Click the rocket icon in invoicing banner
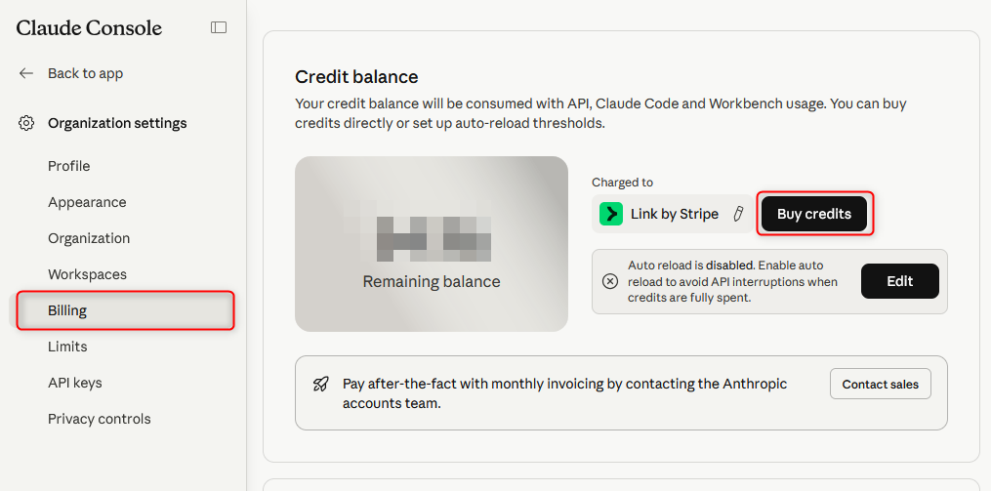This screenshot has width=991, height=491. tap(320, 384)
